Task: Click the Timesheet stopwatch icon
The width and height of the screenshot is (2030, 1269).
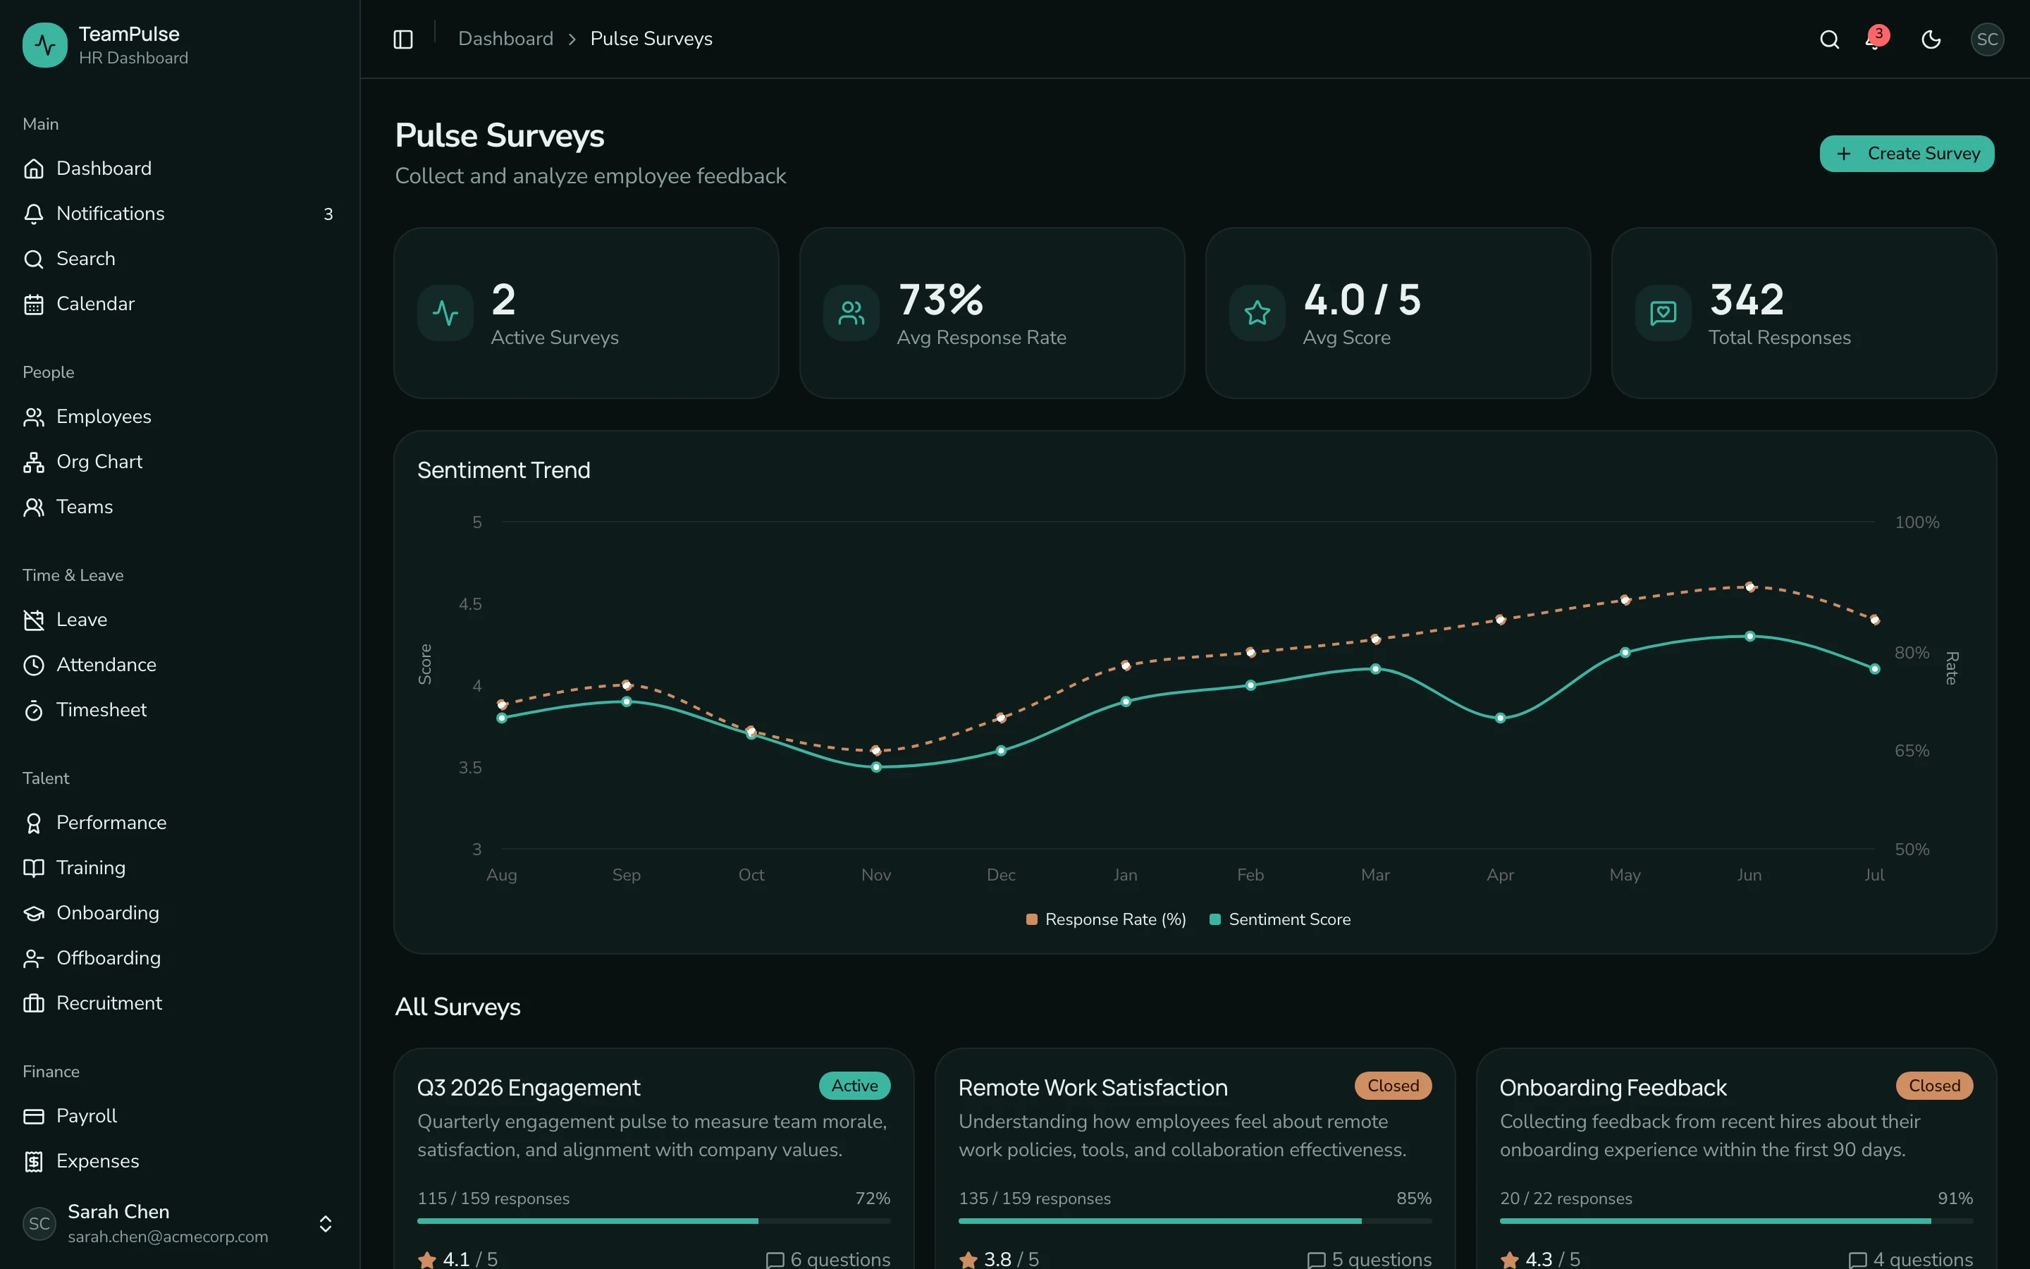Action: pyautogui.click(x=34, y=711)
